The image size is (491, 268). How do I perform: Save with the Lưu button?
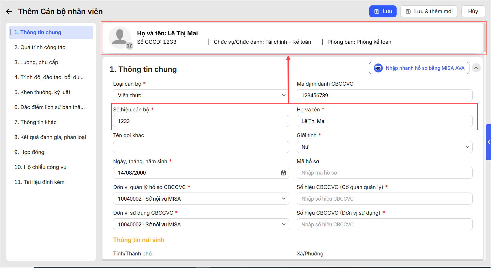tap(382, 11)
